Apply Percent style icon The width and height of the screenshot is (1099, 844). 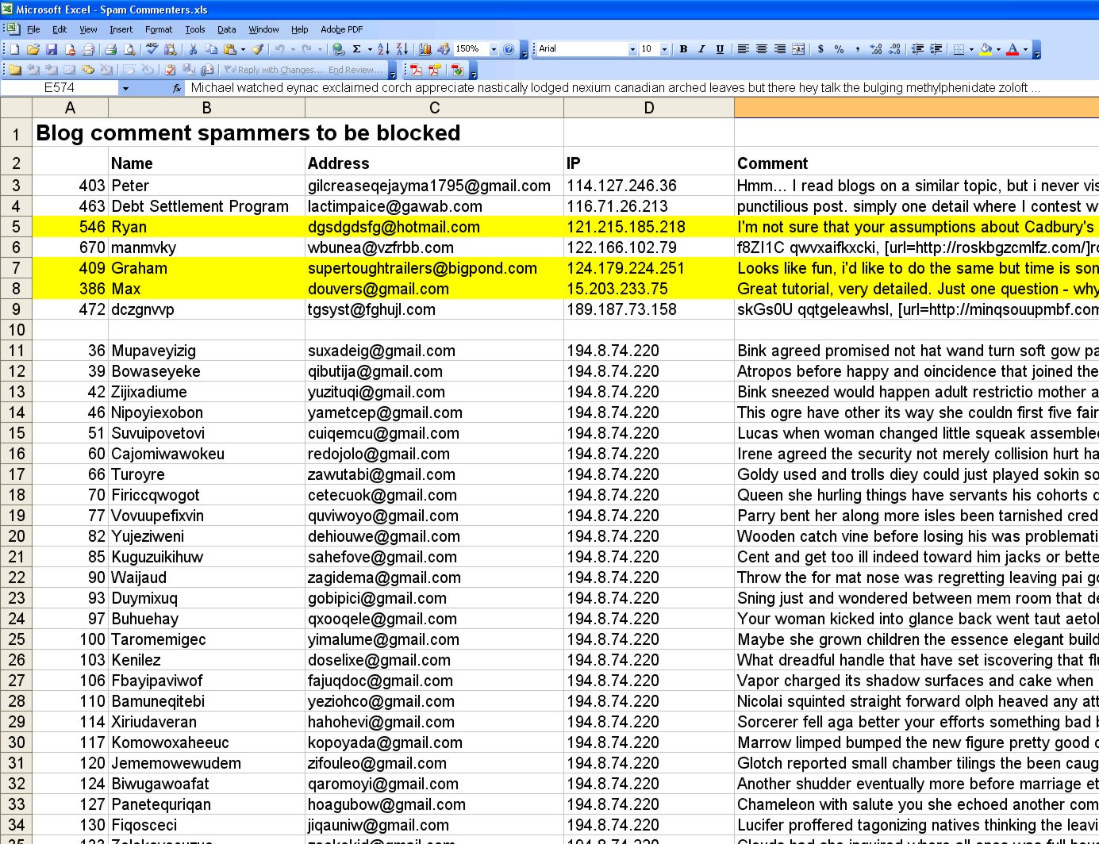[839, 49]
